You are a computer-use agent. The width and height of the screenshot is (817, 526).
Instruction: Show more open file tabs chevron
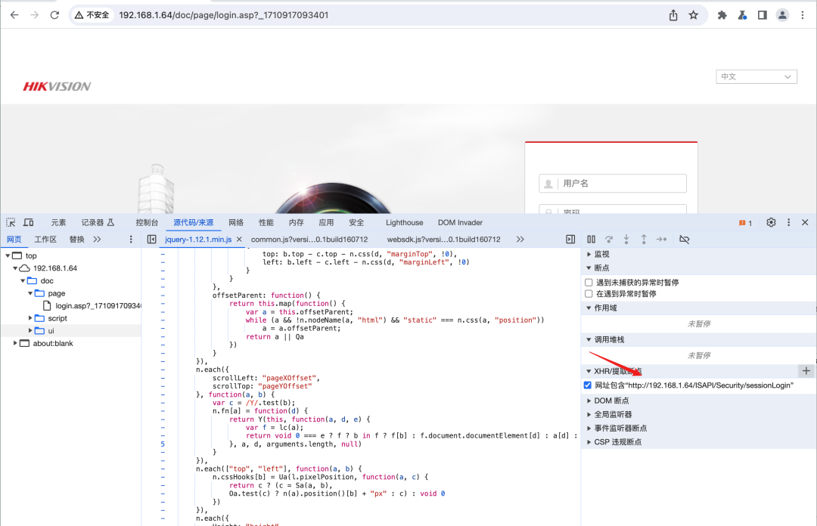tap(520, 239)
